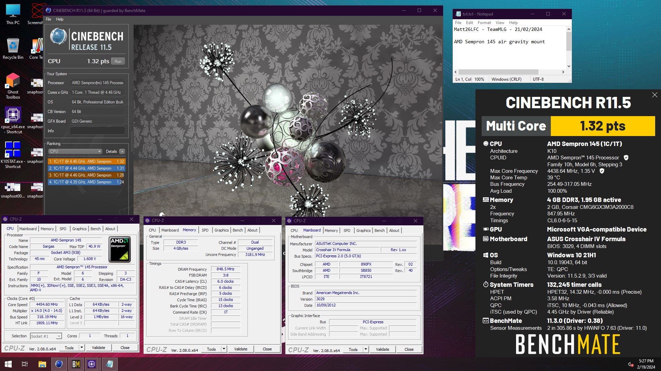Switch to SPD tab in first CPU-Z
Viewport: 661px width, 371px height.
(x=63, y=229)
